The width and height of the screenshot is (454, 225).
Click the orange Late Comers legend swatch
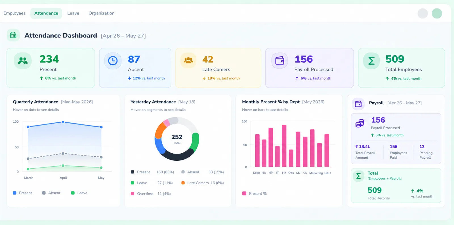click(183, 183)
